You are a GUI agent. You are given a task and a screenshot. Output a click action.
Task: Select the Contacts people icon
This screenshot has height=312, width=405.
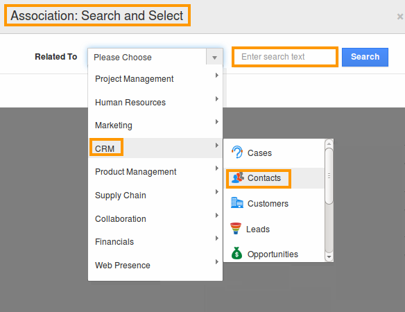click(237, 177)
